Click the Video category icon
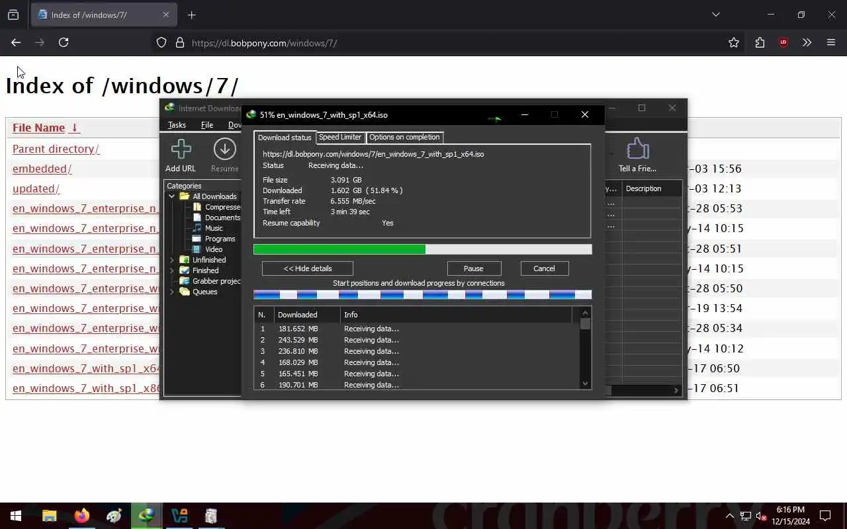 tap(197, 249)
